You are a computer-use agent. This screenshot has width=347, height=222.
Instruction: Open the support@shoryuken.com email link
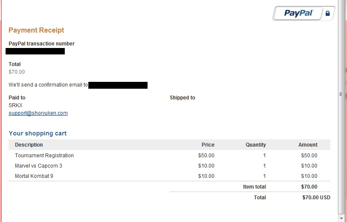[x=38, y=113]
